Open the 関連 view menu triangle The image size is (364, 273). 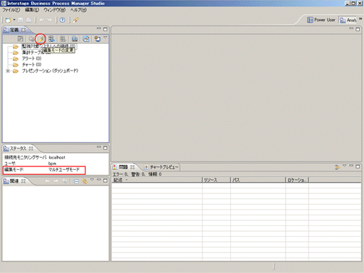pos(92,180)
